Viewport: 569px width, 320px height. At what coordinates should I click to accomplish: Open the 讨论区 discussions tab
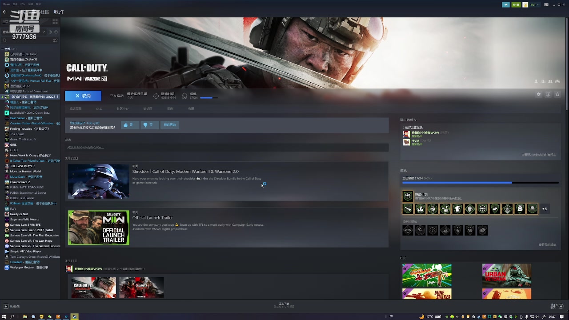pos(148,108)
